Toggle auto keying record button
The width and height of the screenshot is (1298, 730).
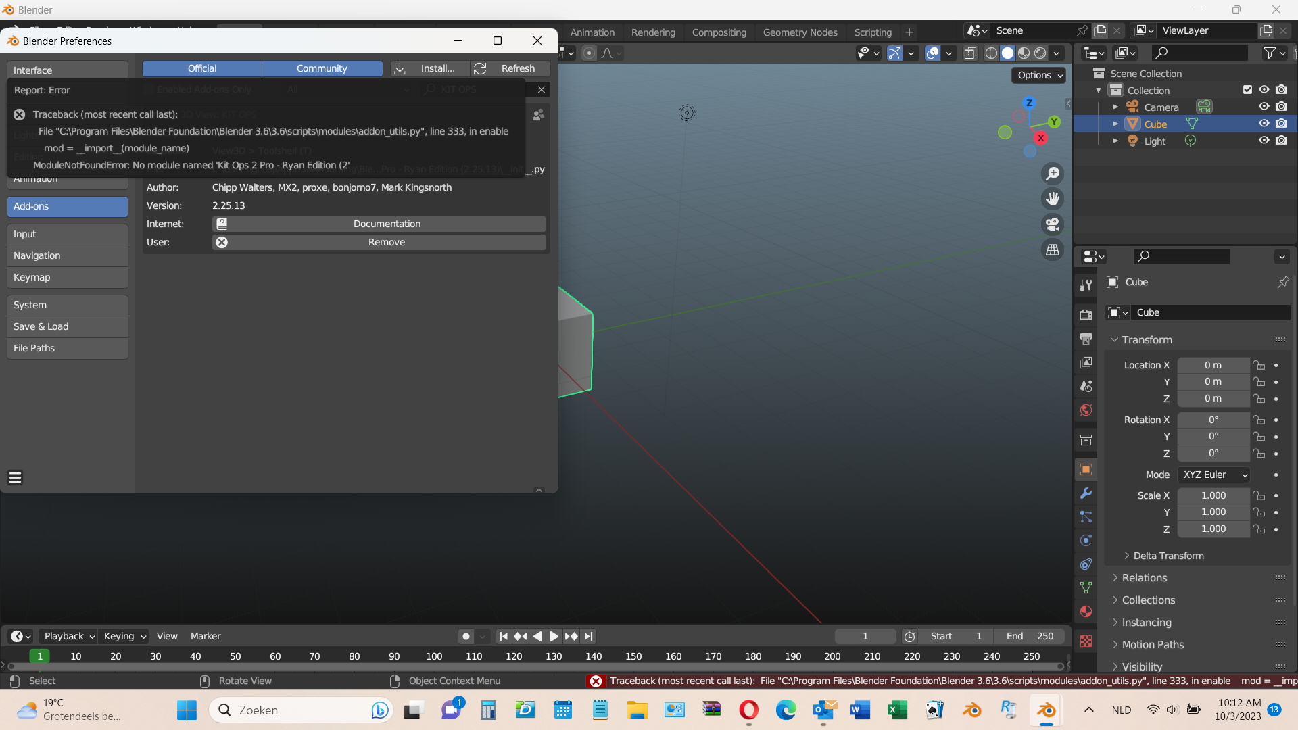pos(466,636)
